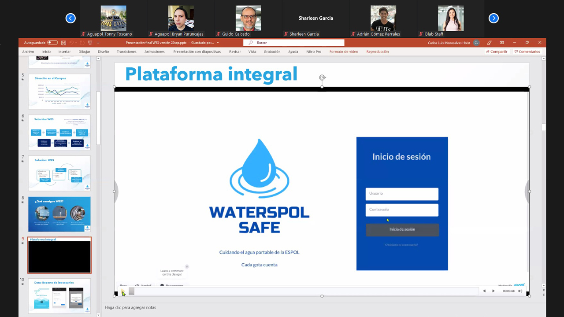Viewport: 564px width, 317px height.
Task: Select slide 10 thumbnail Data: Reporte de los usuarios
Action: (59, 296)
